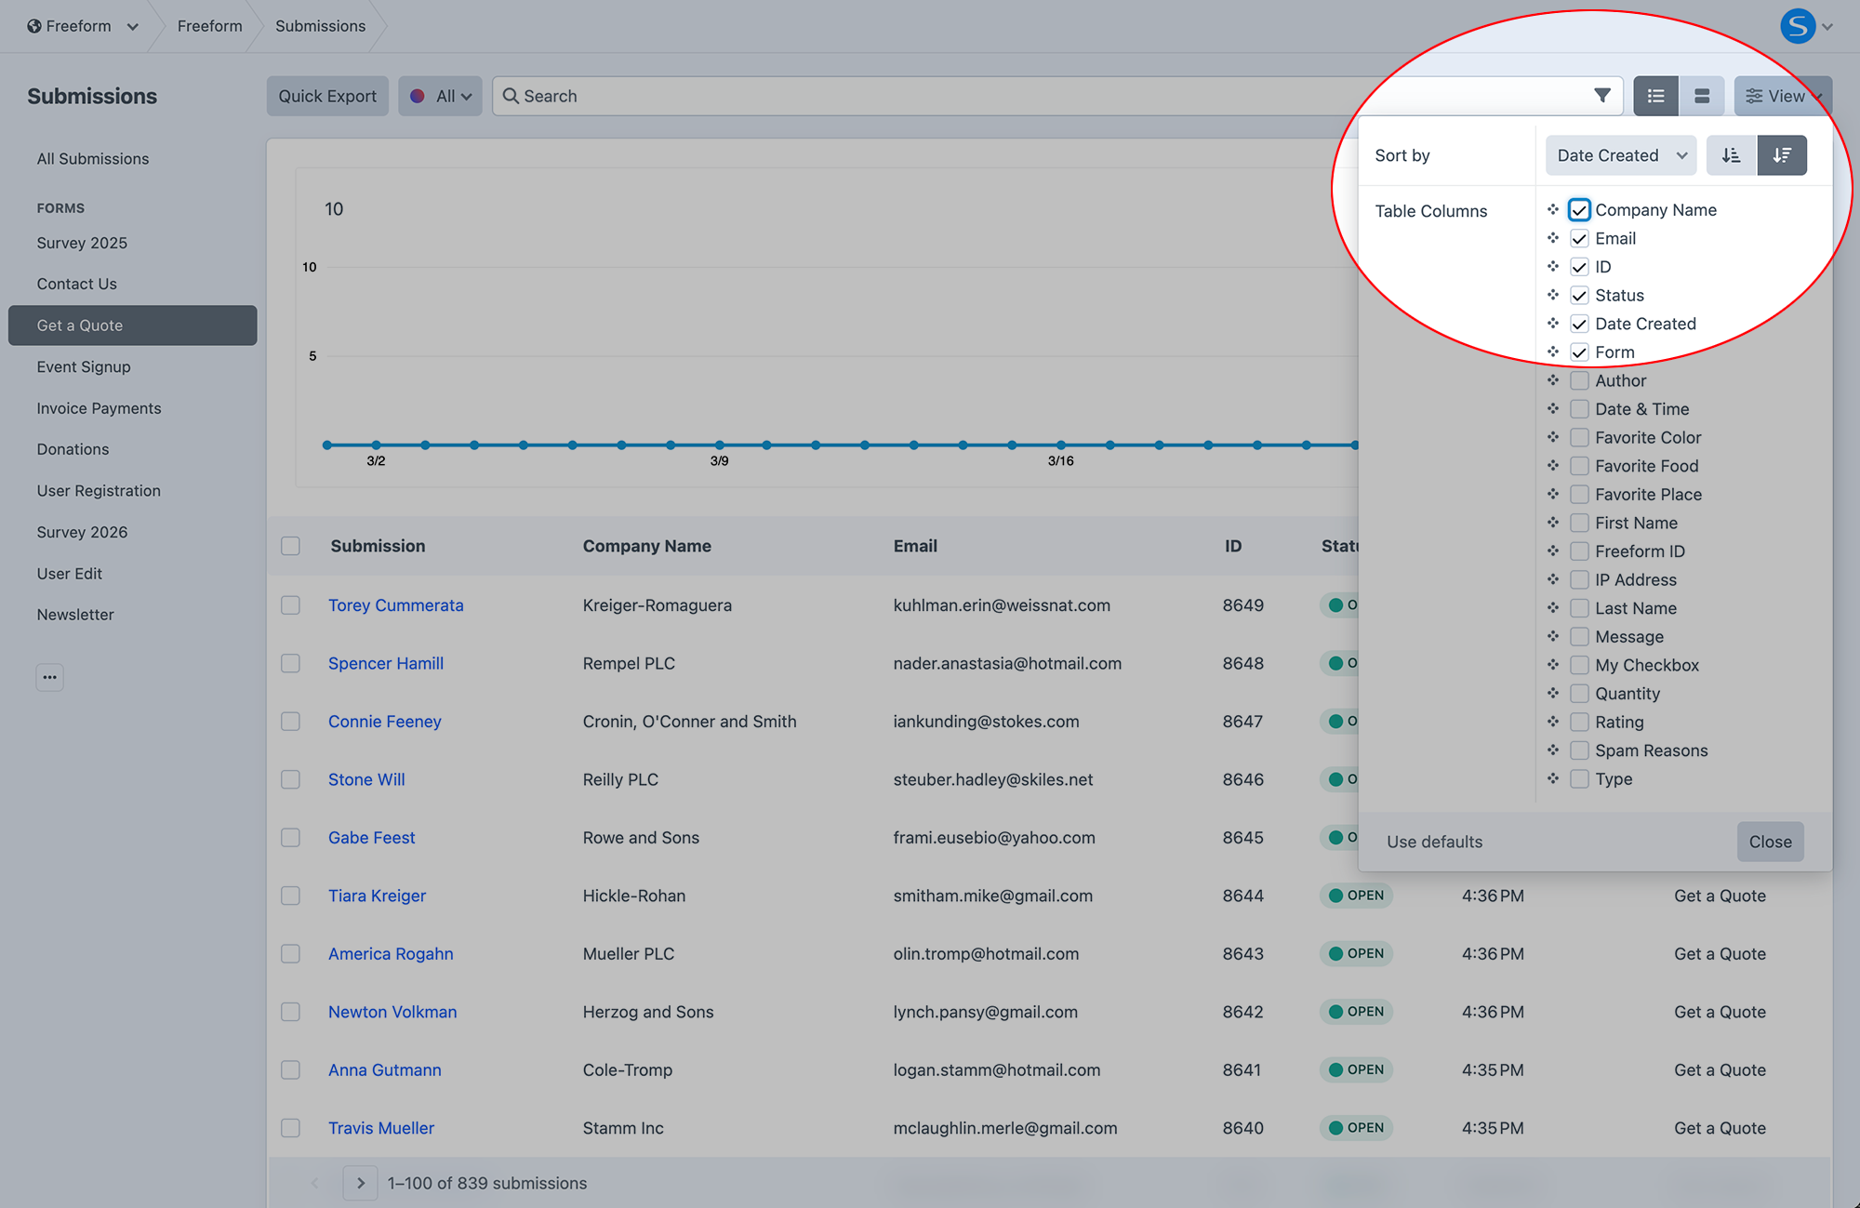
Task: Open the Spencer Hamill submission
Action: click(x=385, y=663)
